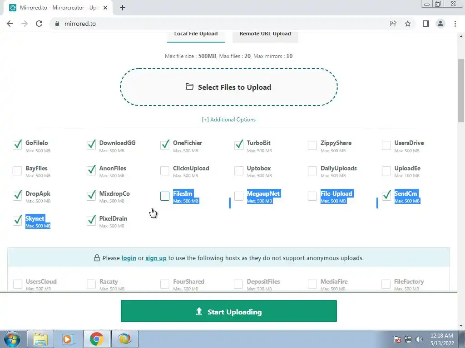Image resolution: width=465 pixels, height=348 pixels.
Task: Uncheck the TurboBit host checkbox
Action: click(239, 145)
